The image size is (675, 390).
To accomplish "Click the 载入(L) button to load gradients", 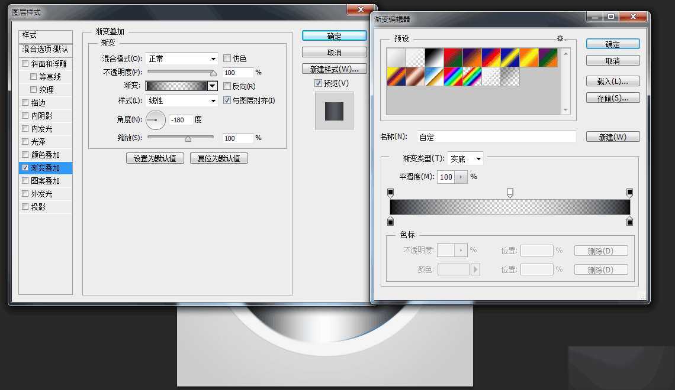I will [613, 81].
